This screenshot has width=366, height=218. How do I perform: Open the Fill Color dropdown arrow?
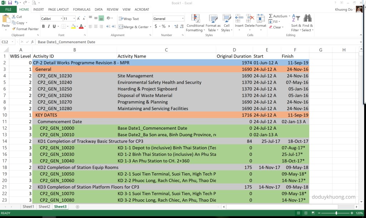click(x=77, y=27)
